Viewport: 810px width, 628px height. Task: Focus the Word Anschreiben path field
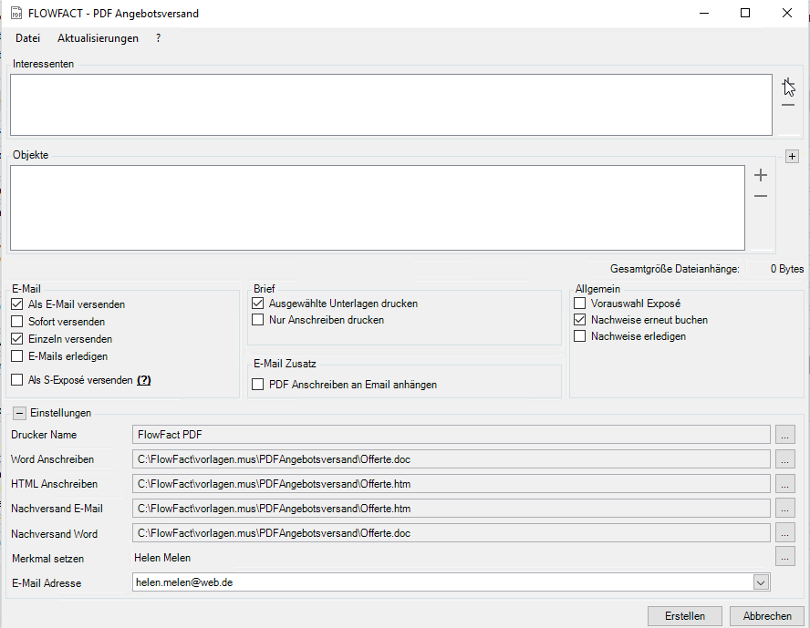(x=451, y=459)
